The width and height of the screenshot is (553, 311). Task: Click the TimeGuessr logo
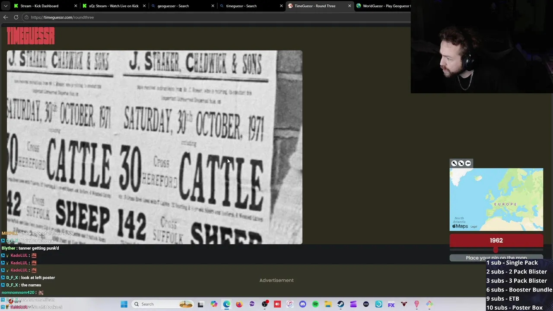pyautogui.click(x=31, y=36)
